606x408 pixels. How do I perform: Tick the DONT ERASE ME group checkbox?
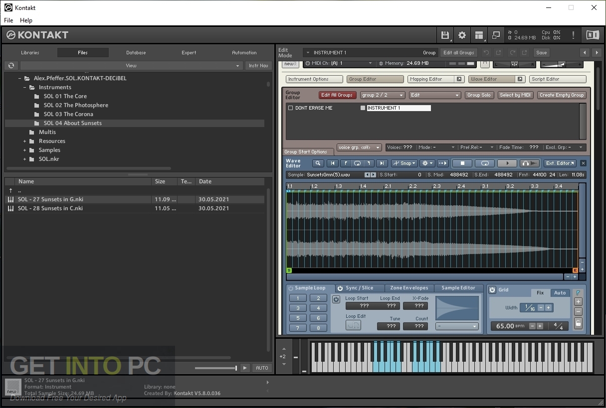click(290, 108)
